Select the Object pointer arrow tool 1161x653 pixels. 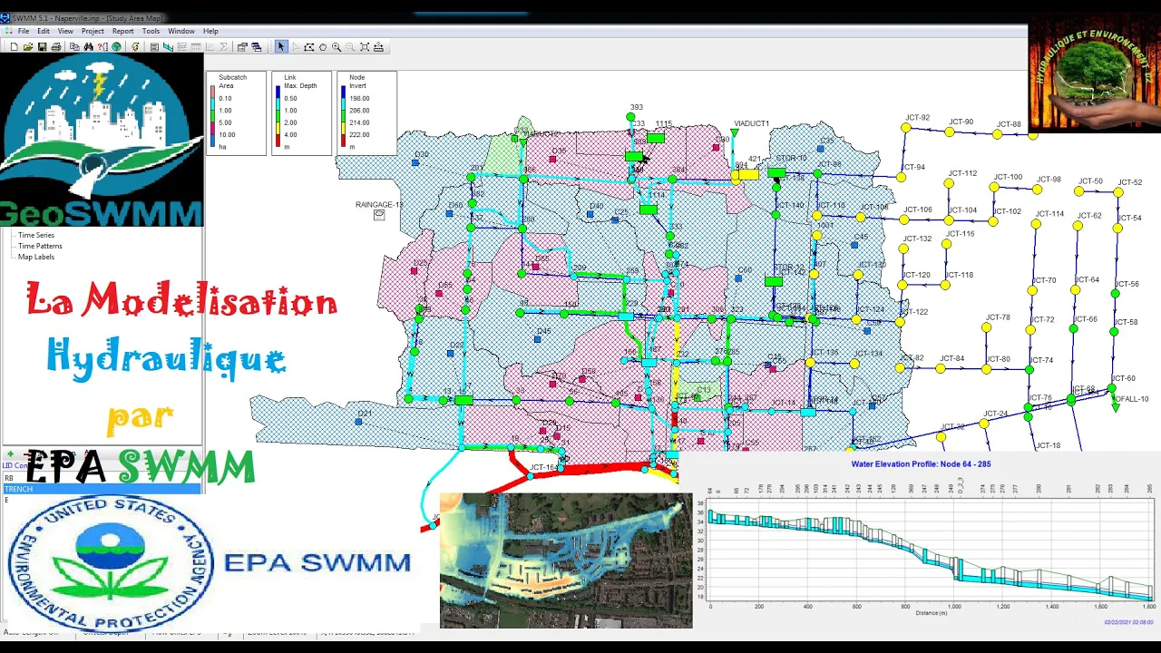pyautogui.click(x=281, y=46)
